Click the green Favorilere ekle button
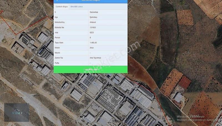 (90, 69)
